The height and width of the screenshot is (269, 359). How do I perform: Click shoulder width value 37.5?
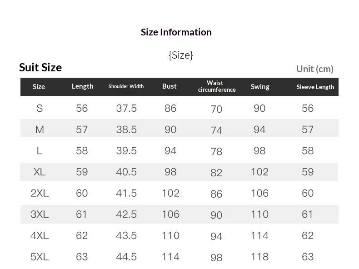pyautogui.click(x=126, y=109)
